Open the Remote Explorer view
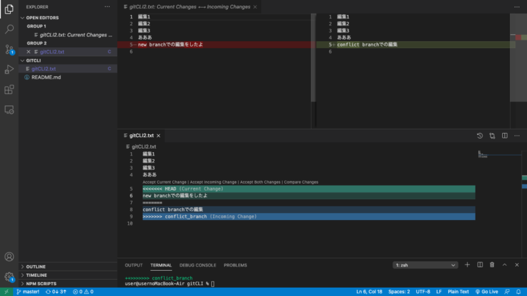This screenshot has height=296, width=527. pos(9,110)
